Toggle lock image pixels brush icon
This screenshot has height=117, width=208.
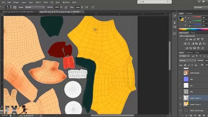[189, 65]
